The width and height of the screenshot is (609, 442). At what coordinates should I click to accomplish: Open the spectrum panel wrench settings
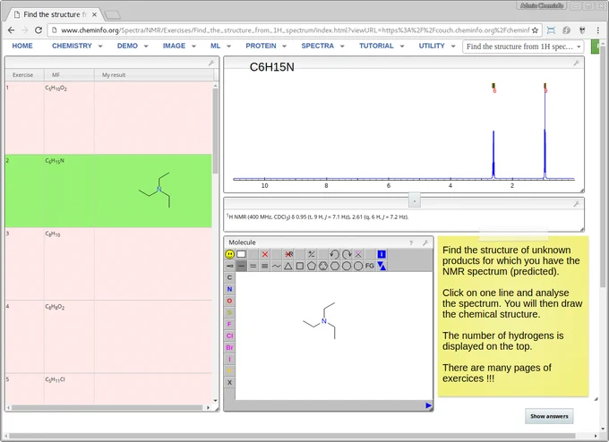coord(577,63)
